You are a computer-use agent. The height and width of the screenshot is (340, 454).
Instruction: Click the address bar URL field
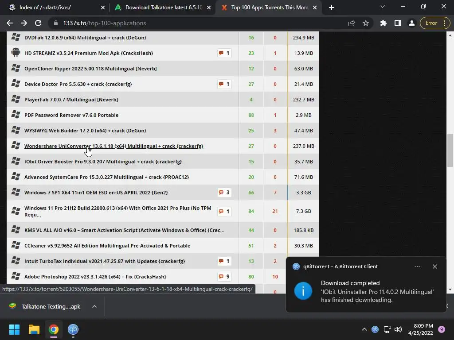[197, 23]
